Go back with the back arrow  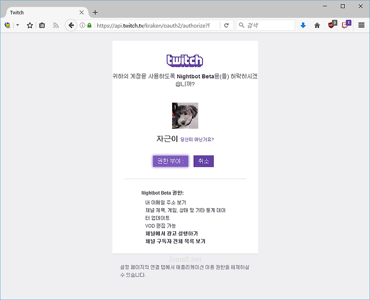pyautogui.click(x=71, y=25)
